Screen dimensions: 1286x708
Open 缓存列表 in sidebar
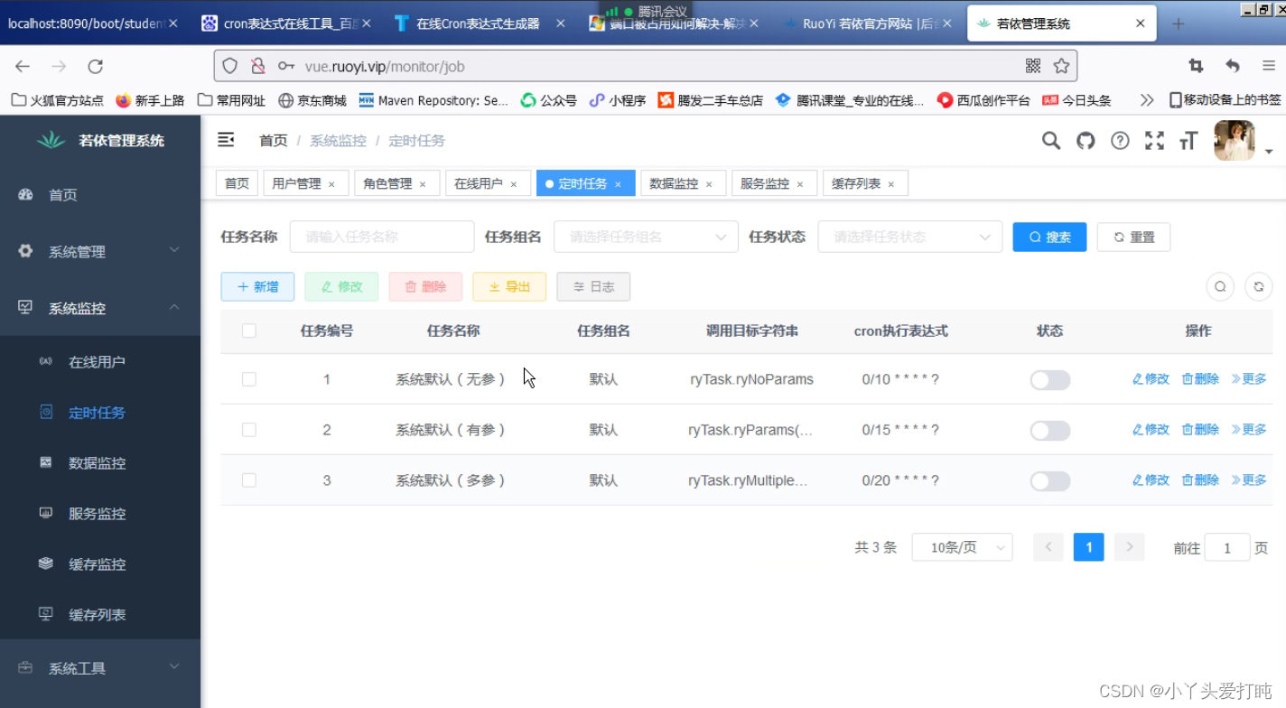click(100, 614)
